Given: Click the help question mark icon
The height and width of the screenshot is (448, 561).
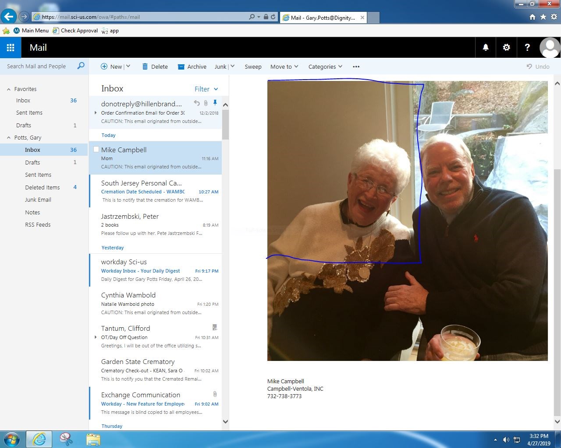Looking at the screenshot, I should click(527, 48).
